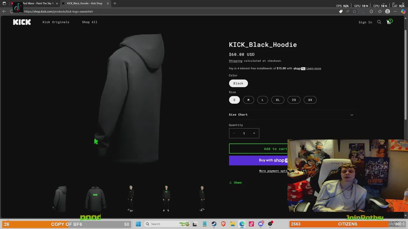Viewport: 408px width, 229px height.
Task: View back-logo hoodie thumbnail
Action: point(95,199)
